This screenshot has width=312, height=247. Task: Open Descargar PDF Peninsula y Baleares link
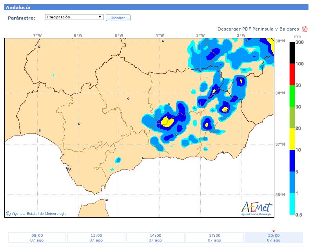point(258,29)
